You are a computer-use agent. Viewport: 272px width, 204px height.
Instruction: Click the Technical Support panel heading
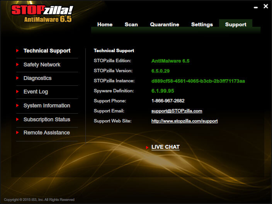click(114, 51)
